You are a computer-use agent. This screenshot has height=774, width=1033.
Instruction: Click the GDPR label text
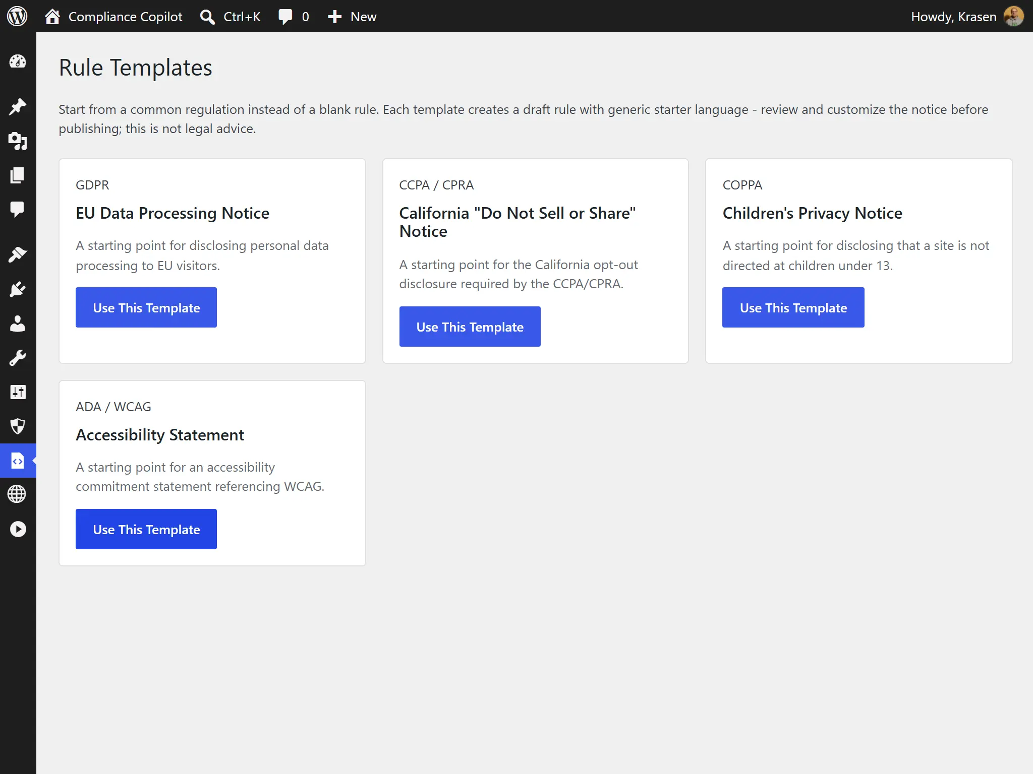pyautogui.click(x=92, y=185)
